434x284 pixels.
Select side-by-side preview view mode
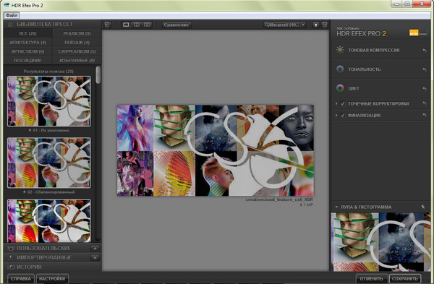point(148,25)
